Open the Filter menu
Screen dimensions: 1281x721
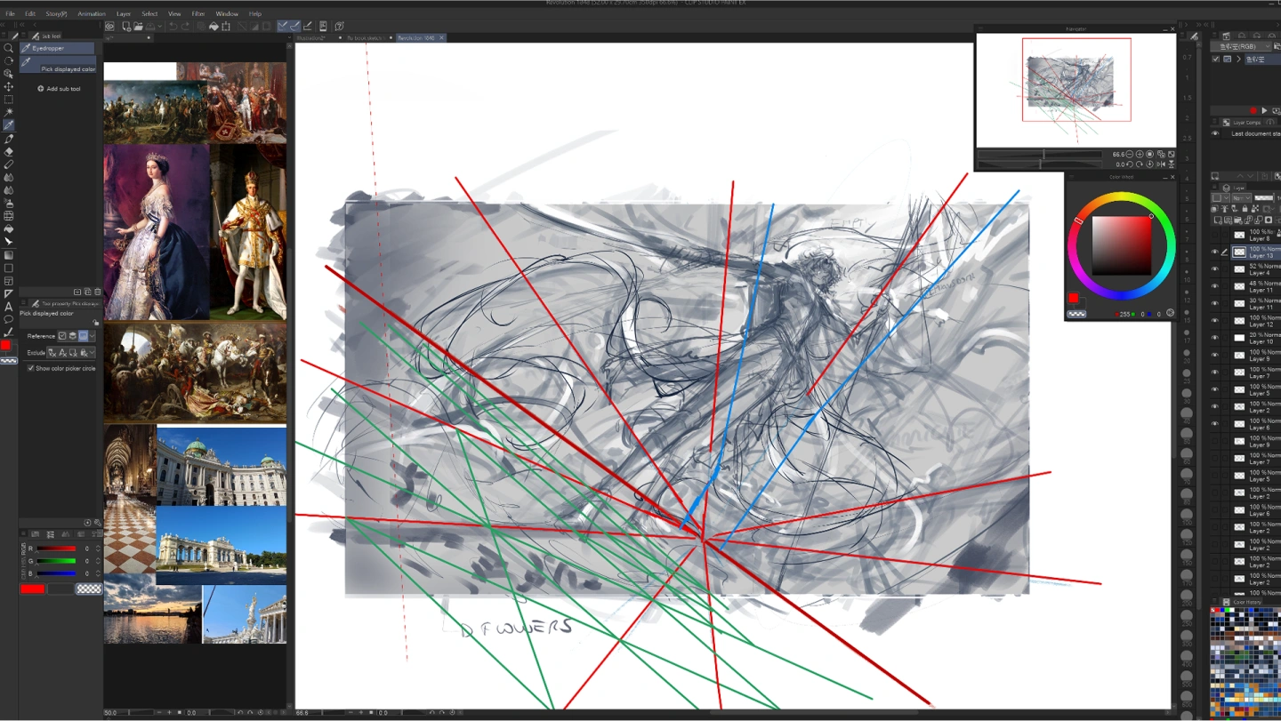point(198,13)
